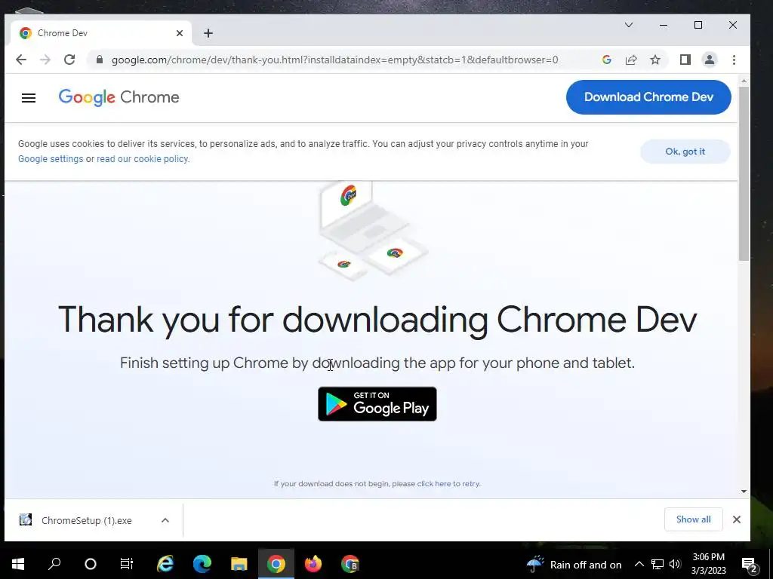773x579 pixels.
Task: Launch Firefox from the taskbar
Action: [x=313, y=564]
